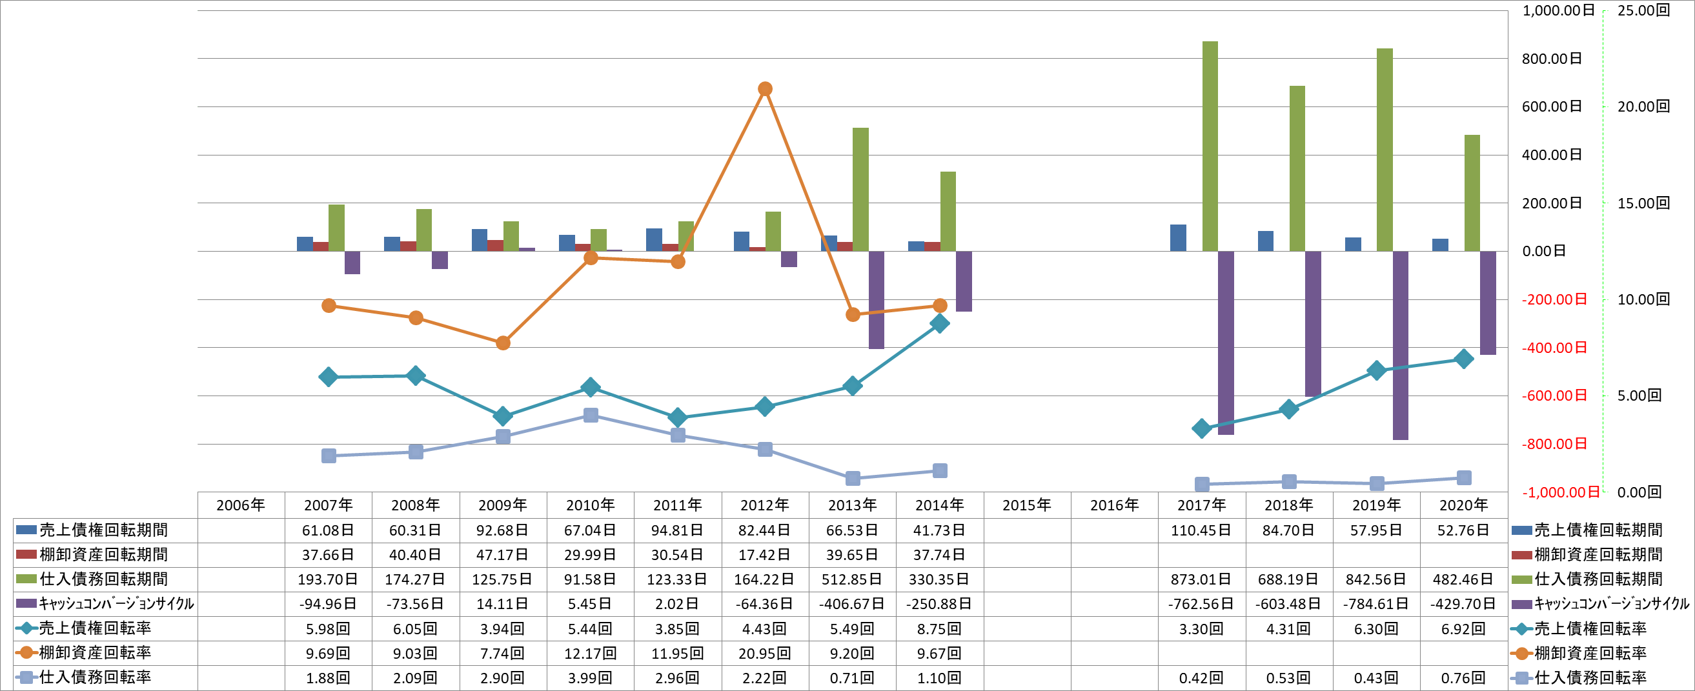Click the -1,000.00日 axis label
The image size is (1695, 691).
click(1560, 492)
